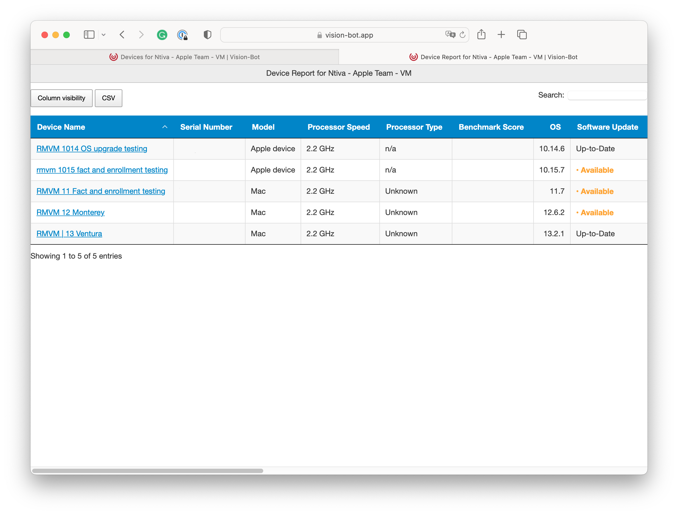Click the horizontal scrollbar at page bottom
Image resolution: width=678 pixels, height=515 pixels.
point(147,471)
